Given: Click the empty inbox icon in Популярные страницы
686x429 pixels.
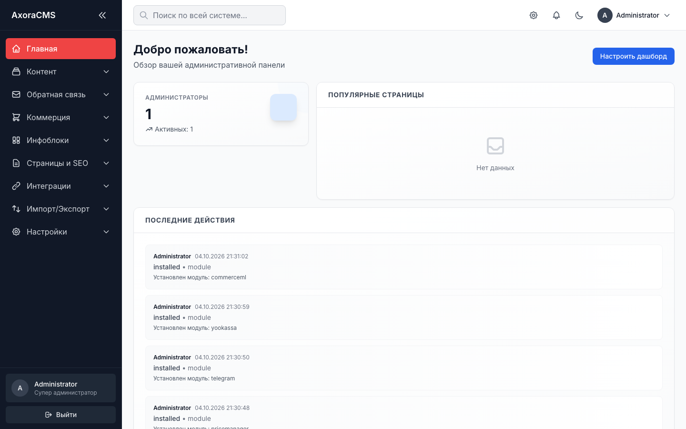Looking at the screenshot, I should point(495,146).
